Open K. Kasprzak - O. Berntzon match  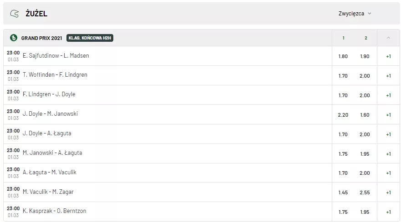(x=55, y=211)
